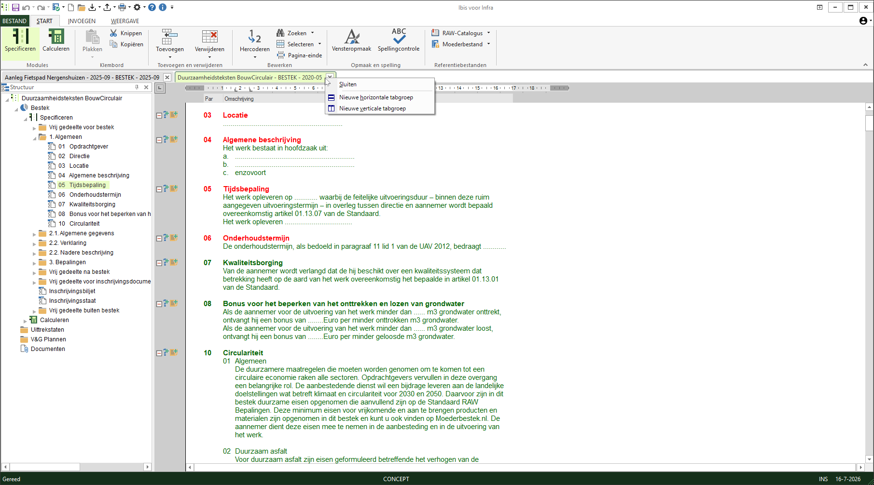Click the document check icon in quick toolbar

click(55, 7)
